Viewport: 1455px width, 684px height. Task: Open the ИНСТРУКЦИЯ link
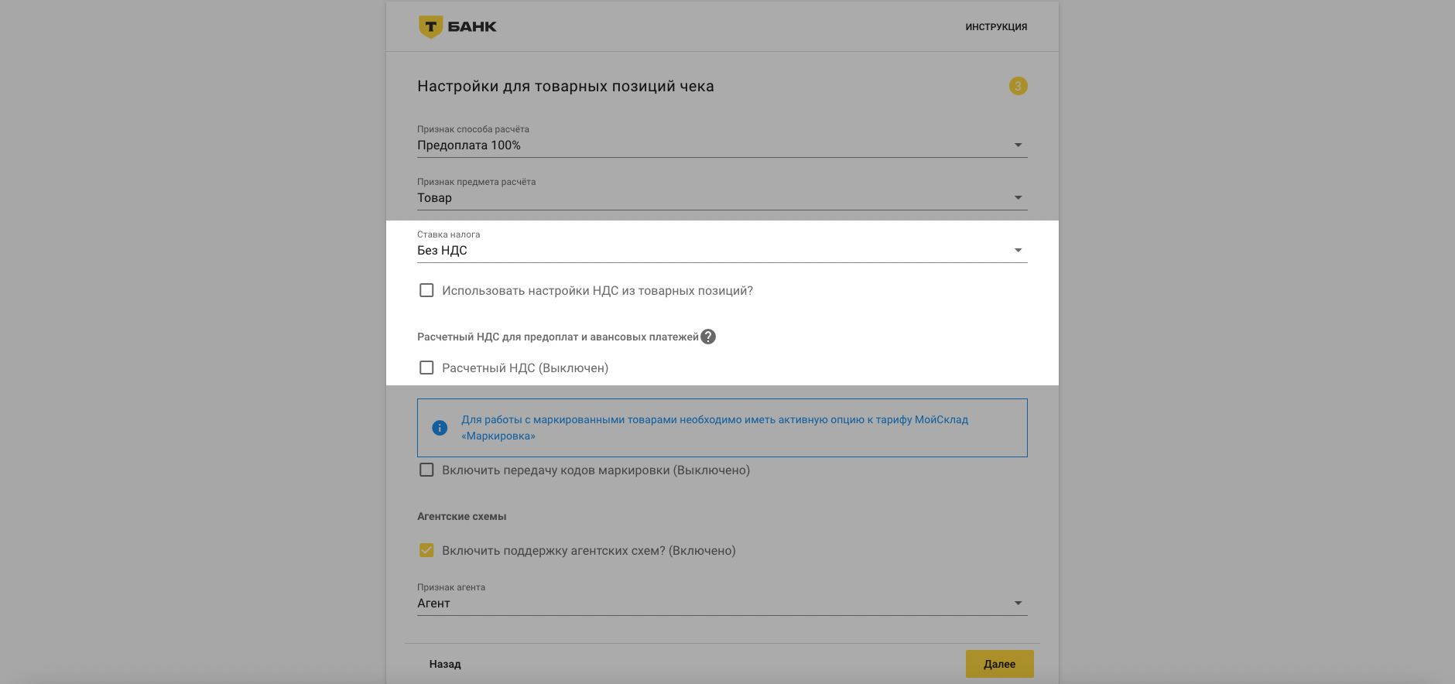click(996, 27)
